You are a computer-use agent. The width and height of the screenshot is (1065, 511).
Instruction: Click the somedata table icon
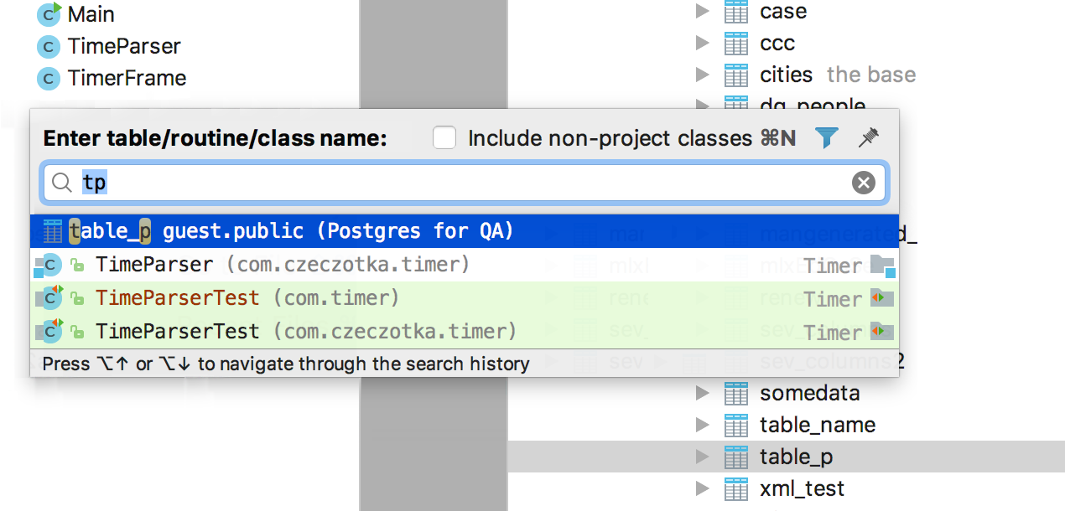(735, 393)
